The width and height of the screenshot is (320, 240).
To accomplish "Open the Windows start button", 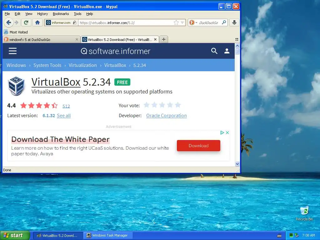I will pyautogui.click(x=15, y=235).
